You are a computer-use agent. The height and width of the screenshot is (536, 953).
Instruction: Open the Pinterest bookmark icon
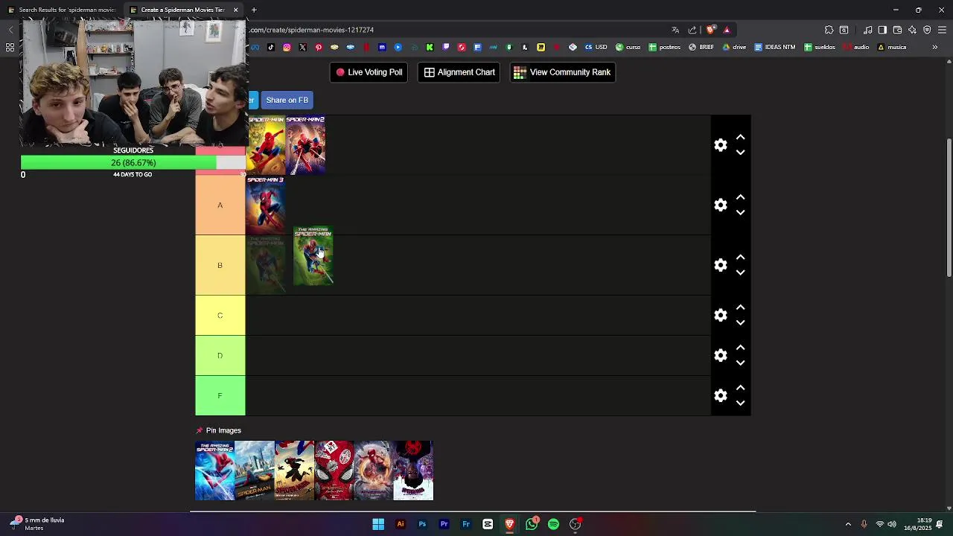319,47
